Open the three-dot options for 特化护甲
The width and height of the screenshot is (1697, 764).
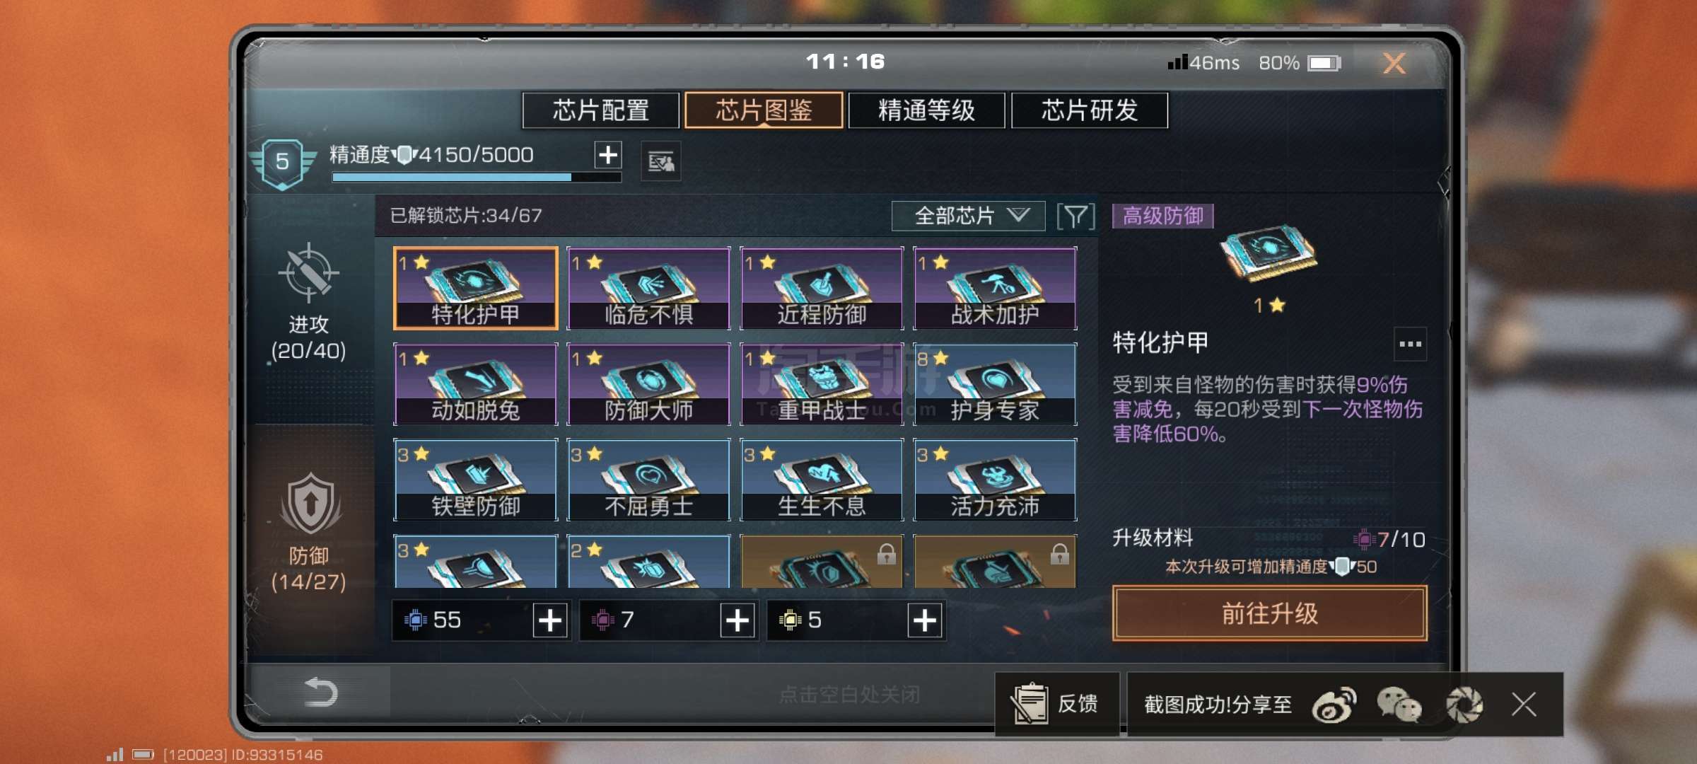point(1410,344)
